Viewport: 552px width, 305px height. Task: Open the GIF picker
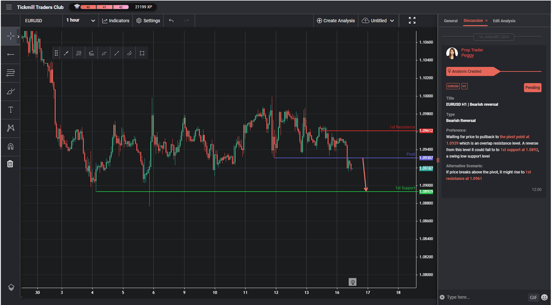point(533,297)
